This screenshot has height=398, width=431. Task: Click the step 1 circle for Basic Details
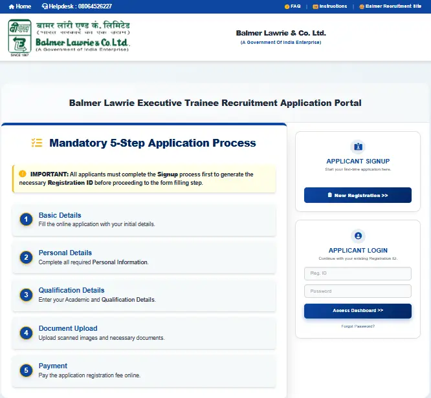coord(26,219)
